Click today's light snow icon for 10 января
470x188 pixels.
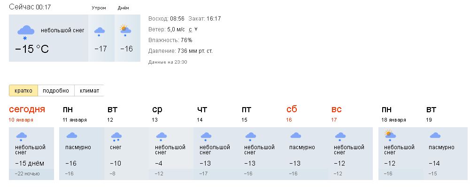click(x=21, y=137)
